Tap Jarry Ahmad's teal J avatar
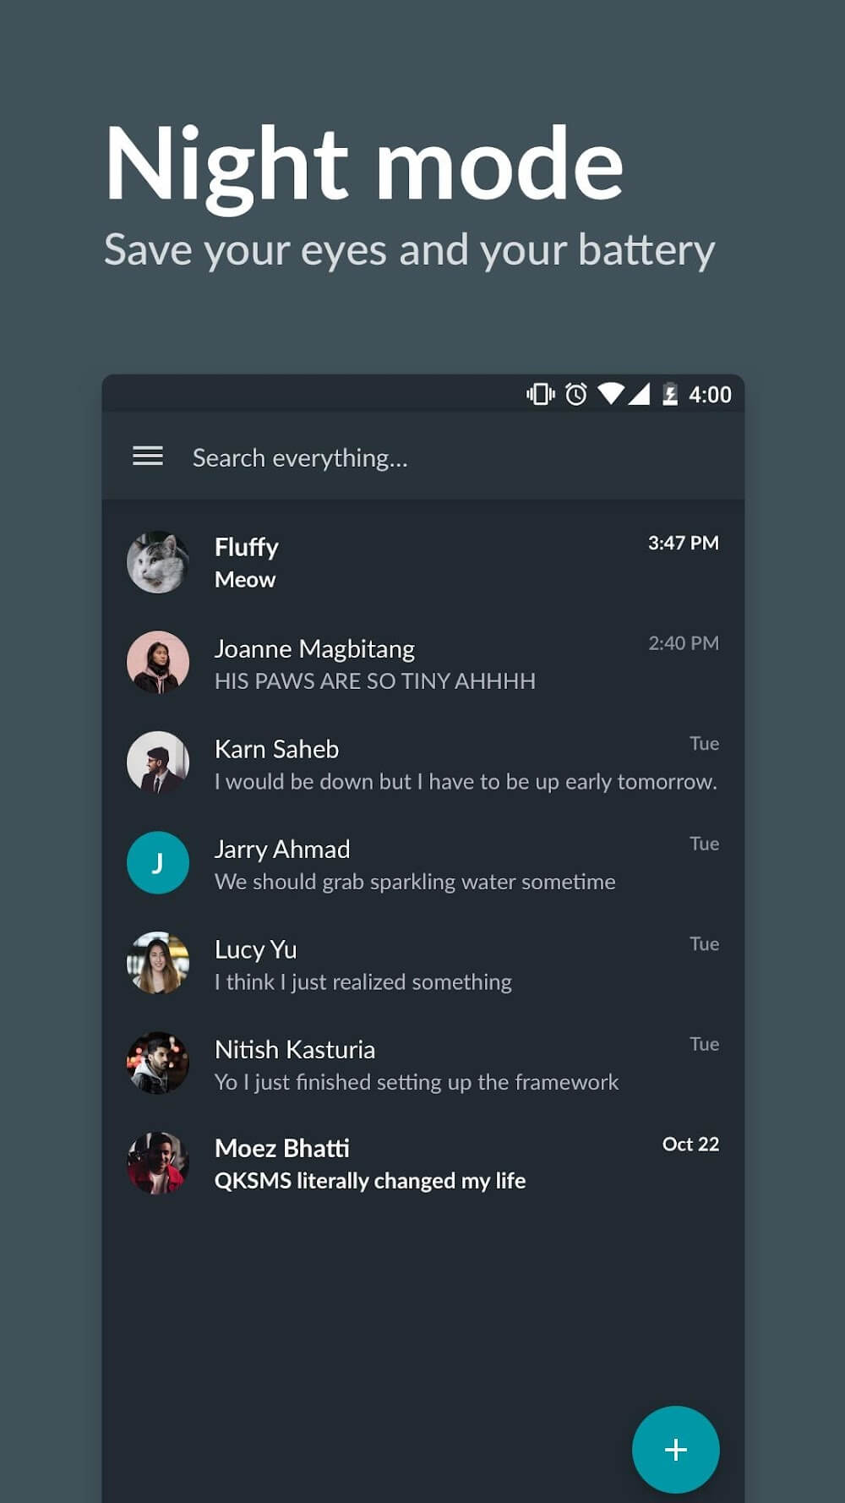The width and height of the screenshot is (845, 1503). [158, 863]
